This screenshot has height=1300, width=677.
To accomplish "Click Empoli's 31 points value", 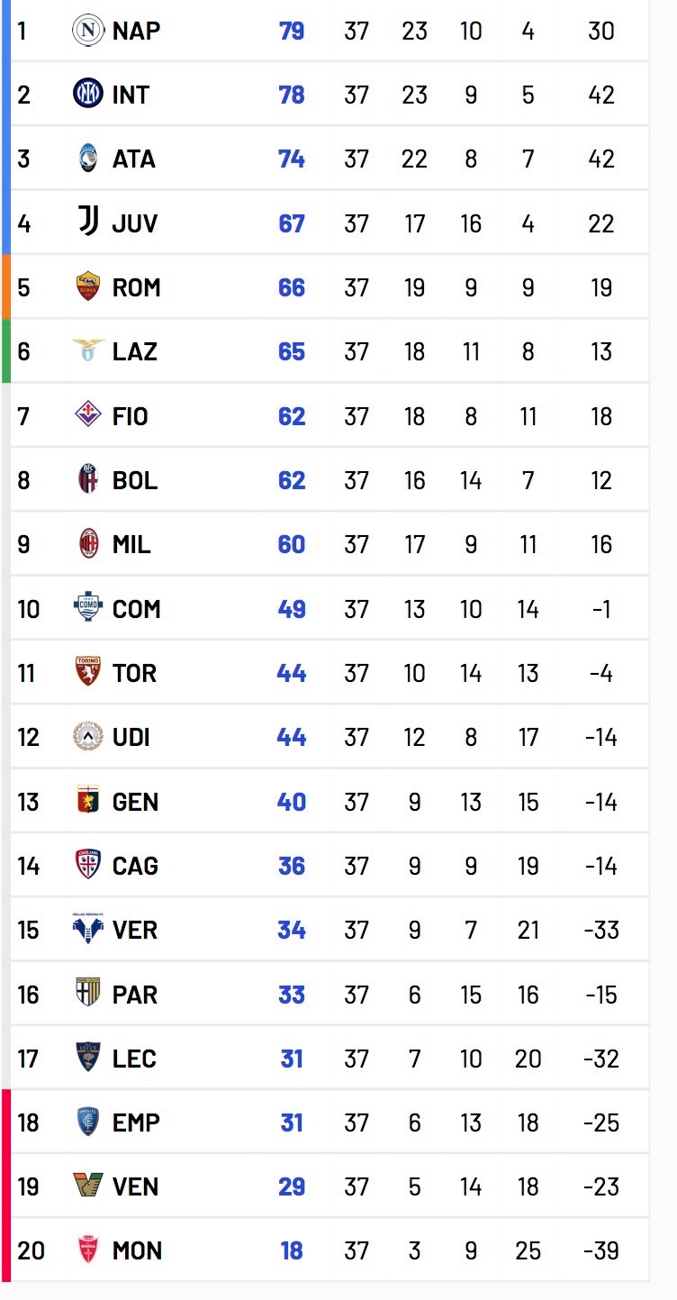I will [x=292, y=1123].
